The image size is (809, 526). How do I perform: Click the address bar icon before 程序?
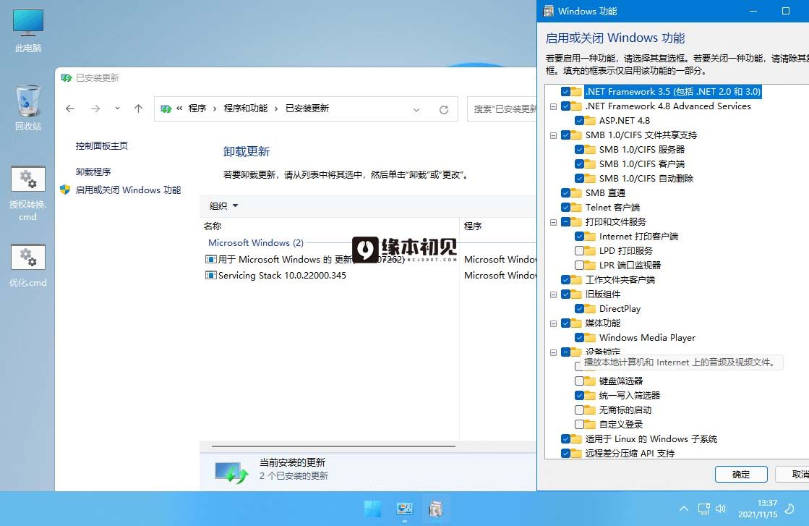click(166, 109)
